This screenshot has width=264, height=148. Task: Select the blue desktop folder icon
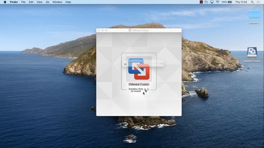coord(254,14)
